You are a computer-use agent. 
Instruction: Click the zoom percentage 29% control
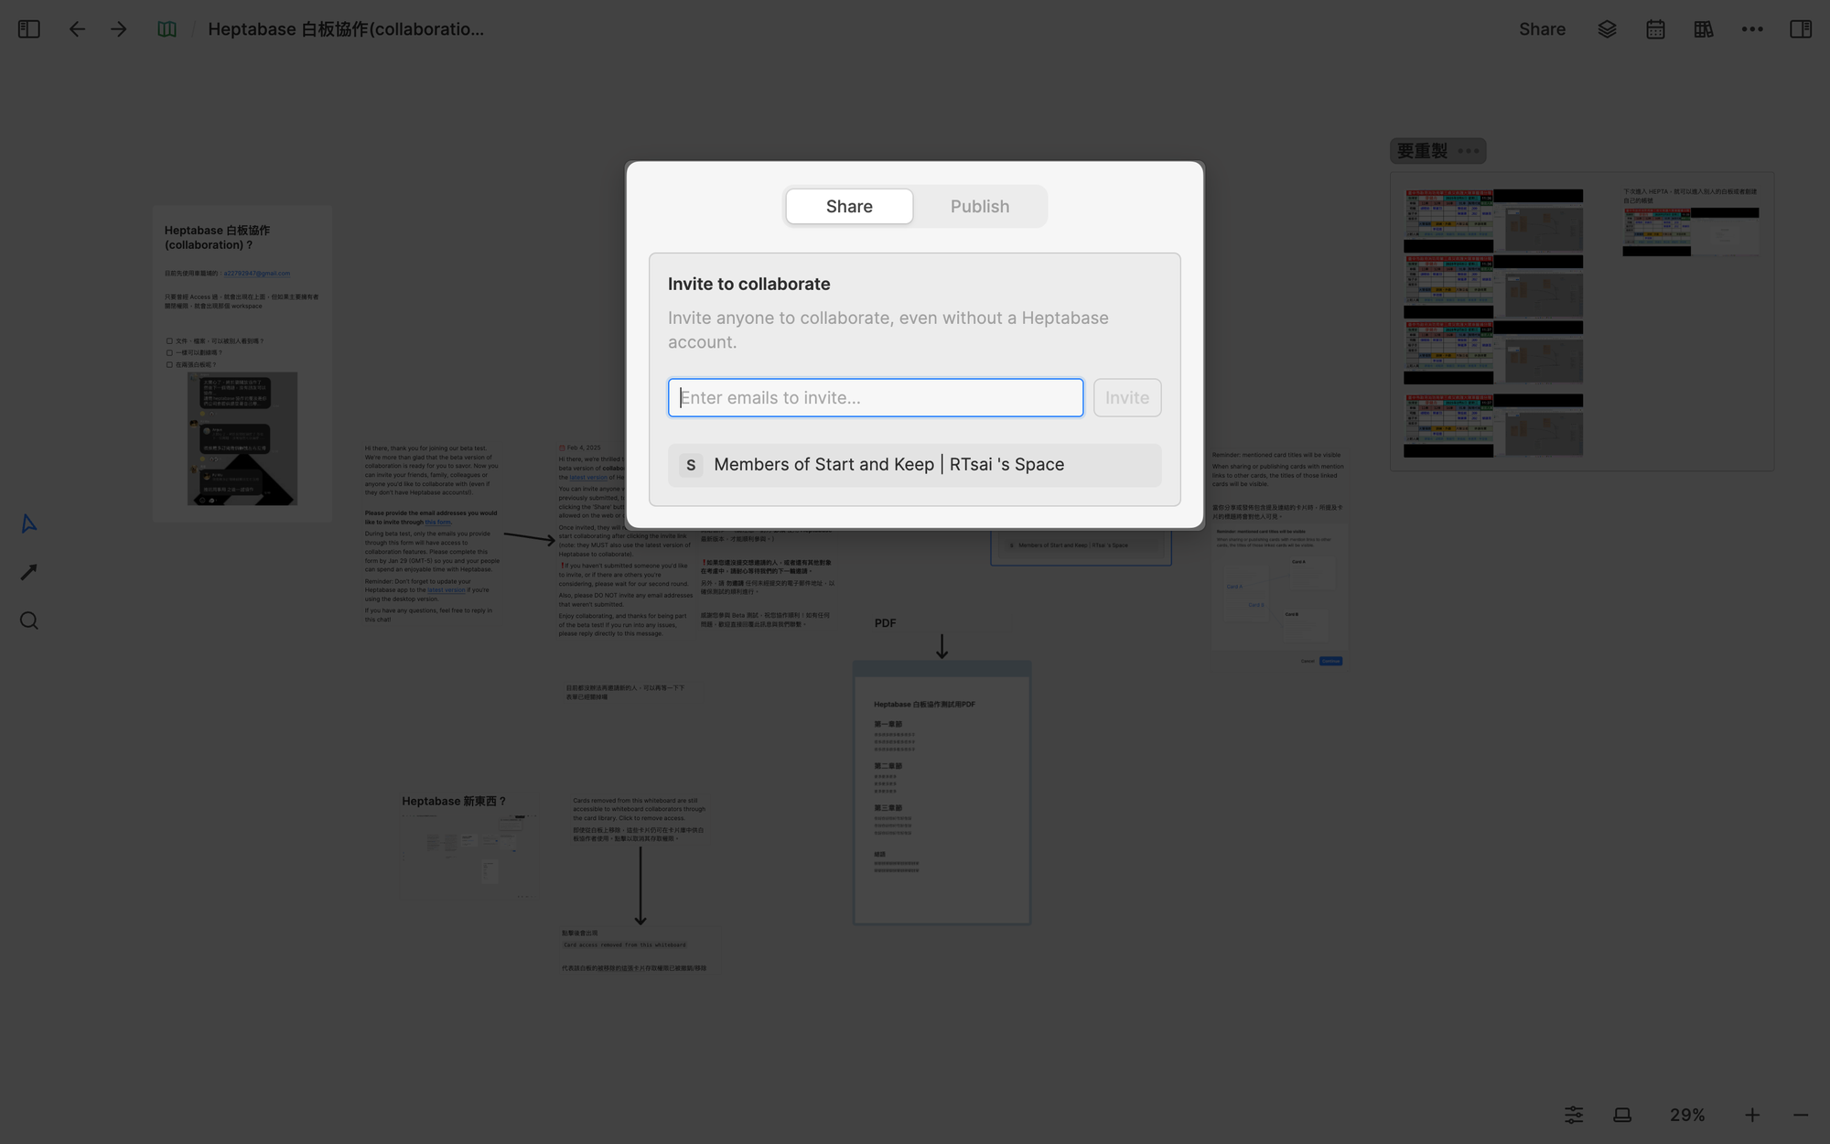click(x=1687, y=1114)
